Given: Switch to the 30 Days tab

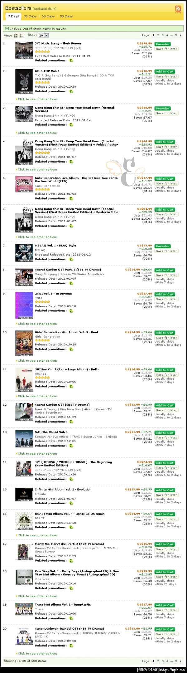Looking at the screenshot, I should 30,16.
